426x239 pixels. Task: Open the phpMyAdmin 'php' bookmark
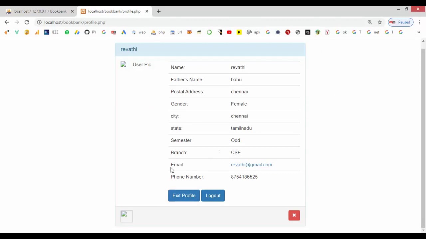(158, 32)
